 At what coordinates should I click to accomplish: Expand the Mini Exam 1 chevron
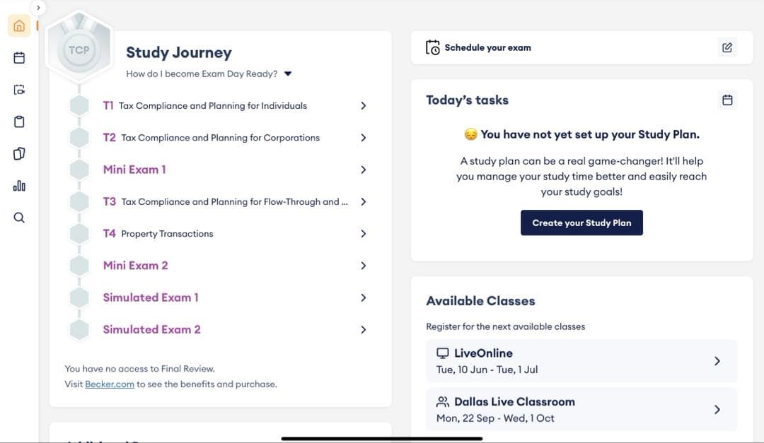pyautogui.click(x=363, y=170)
